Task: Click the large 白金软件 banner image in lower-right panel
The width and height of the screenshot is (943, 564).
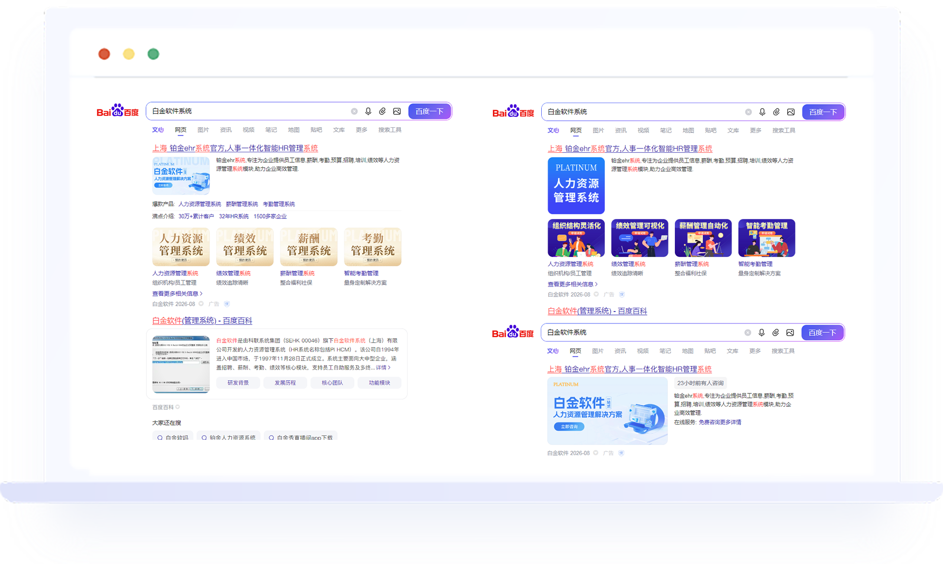Action: coord(607,412)
